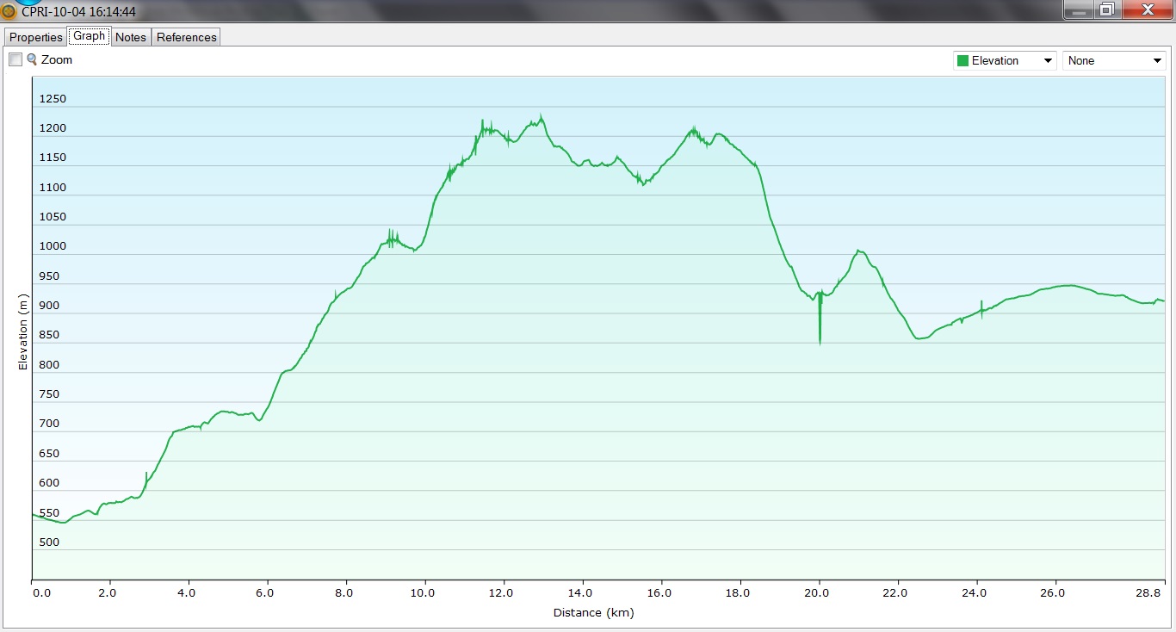This screenshot has height=632, width=1176.
Task: Click the 1000 m local peak near 21 km
Action: click(x=857, y=251)
